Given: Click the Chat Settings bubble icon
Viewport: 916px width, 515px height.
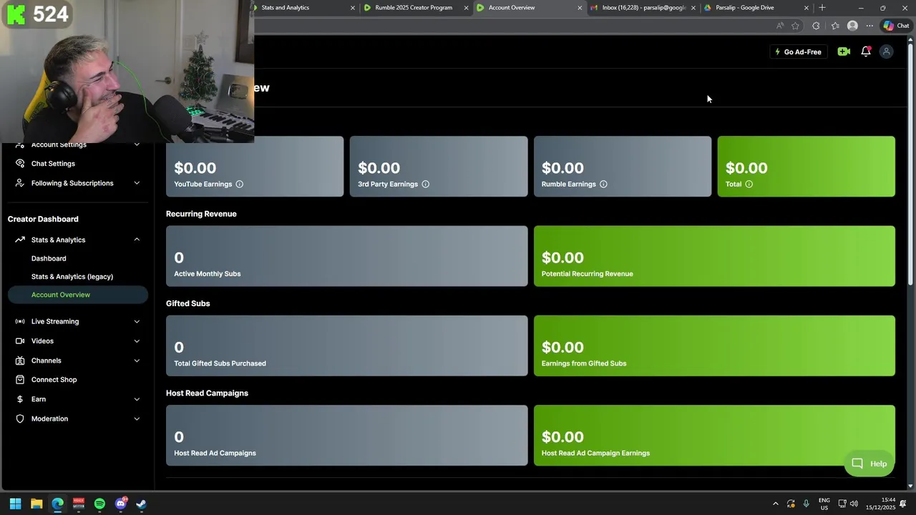Looking at the screenshot, I should pyautogui.click(x=20, y=164).
